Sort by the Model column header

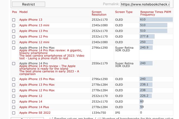click(x=23, y=12)
